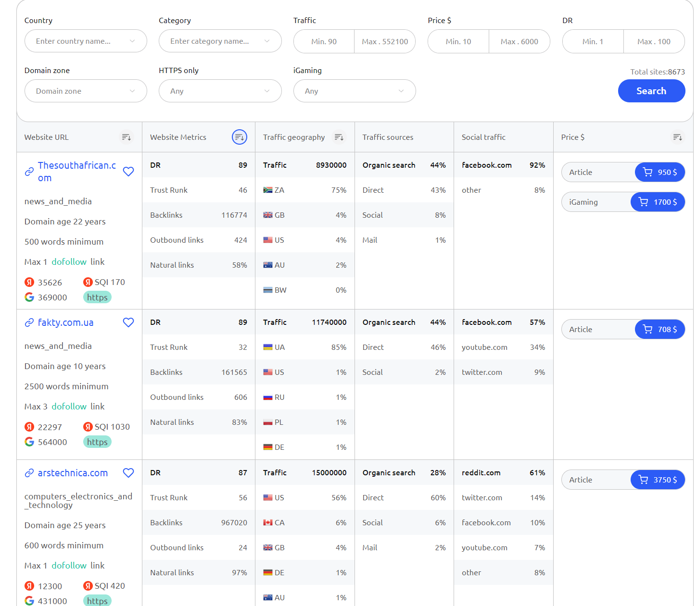Click Yandex icon next to SQI 420
697x606 pixels.
click(88, 586)
